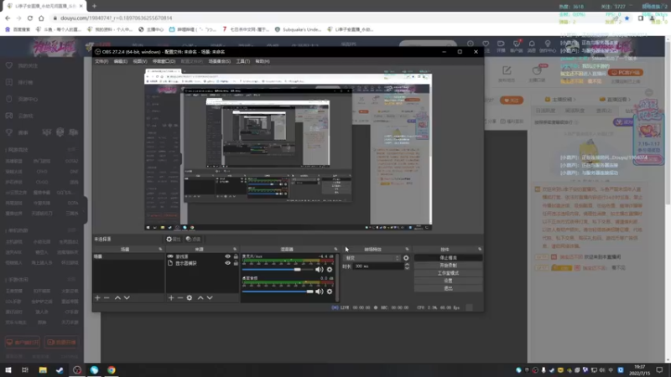Move scene down with the down arrow
This screenshot has height=377, width=671.
click(127, 297)
